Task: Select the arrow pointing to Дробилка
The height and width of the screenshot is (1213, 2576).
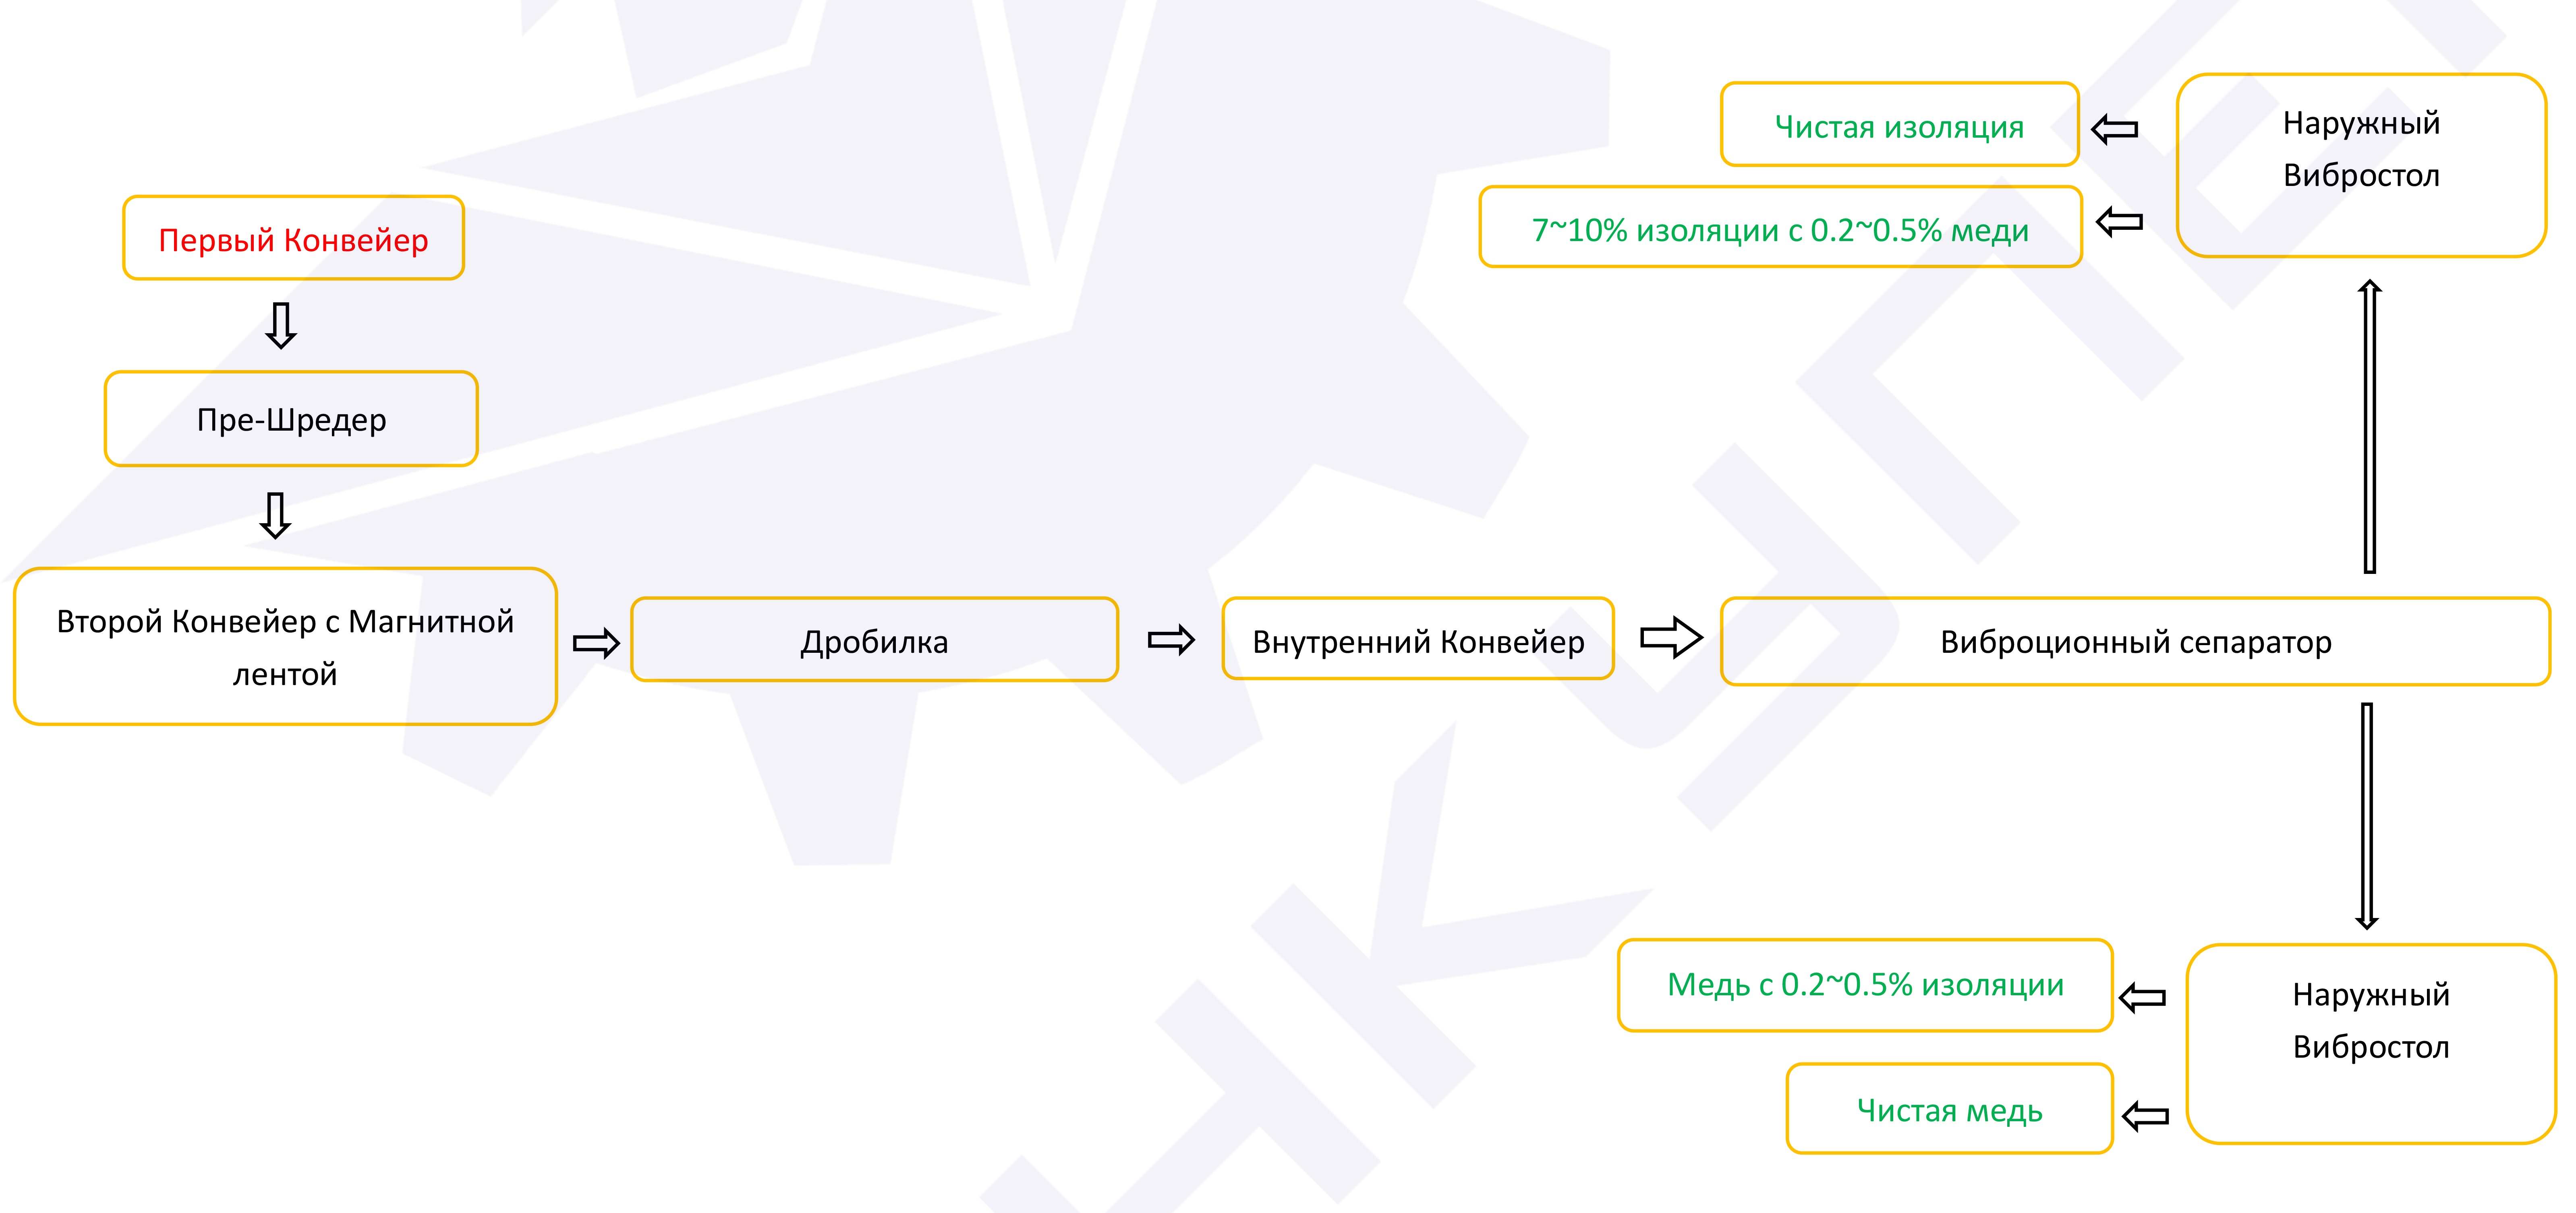Action: [x=596, y=642]
